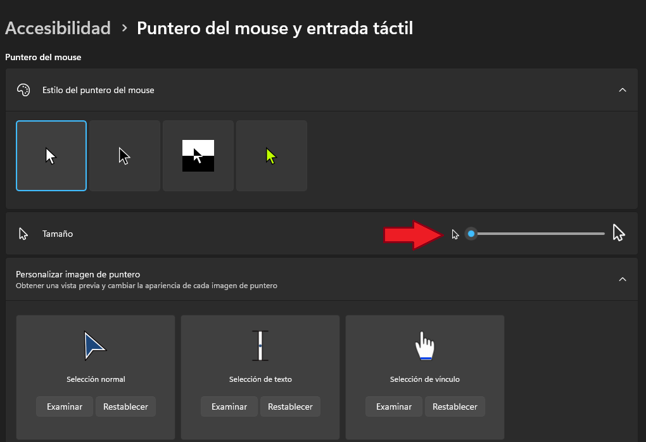The image size is (646, 442).
Task: Click Examinar under Selección de vínculo
Action: pos(394,407)
